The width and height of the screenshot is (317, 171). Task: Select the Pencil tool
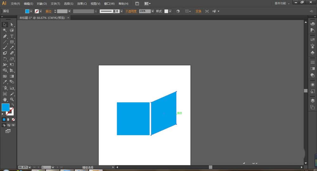(x=12, y=48)
